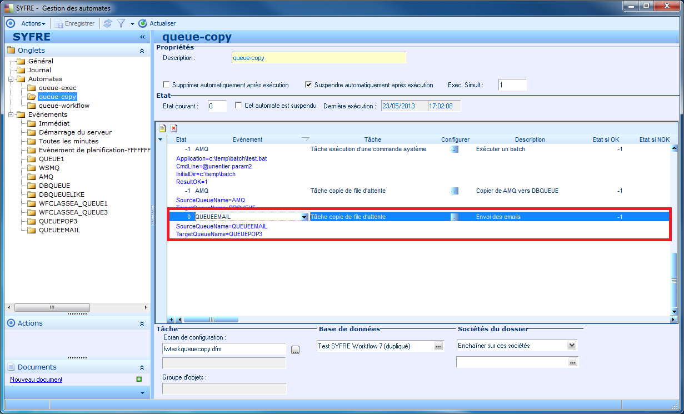Click the grid selector arrow beside Etat header
This screenshot has height=414, width=684.
pyautogui.click(x=161, y=139)
